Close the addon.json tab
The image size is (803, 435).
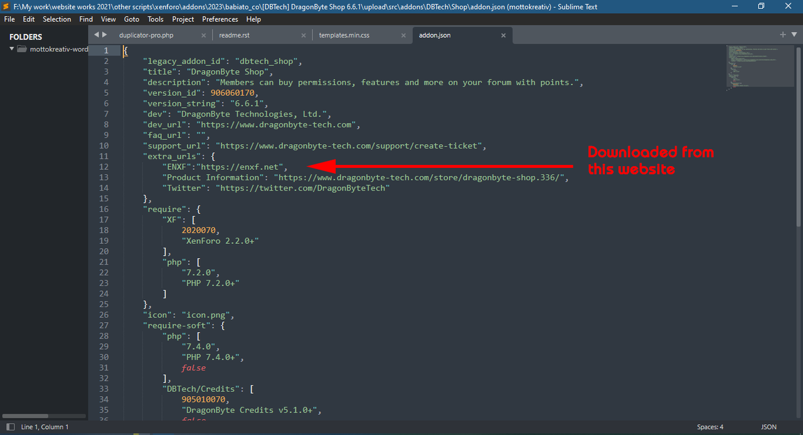[503, 35]
